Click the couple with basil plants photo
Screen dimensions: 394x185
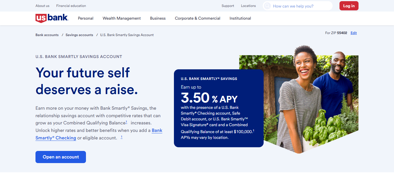pyautogui.click(x=299, y=100)
